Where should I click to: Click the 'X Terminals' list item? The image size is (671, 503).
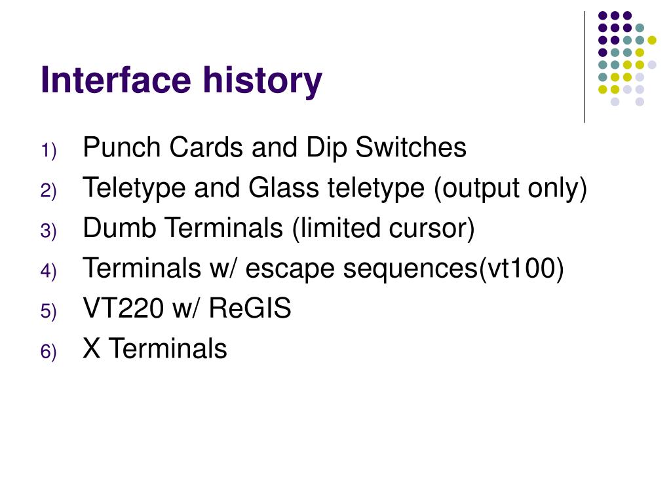(x=155, y=348)
